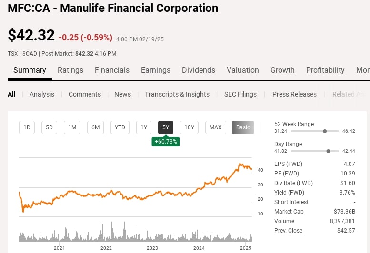
Task: Open the Ratings tab
Action: click(70, 70)
